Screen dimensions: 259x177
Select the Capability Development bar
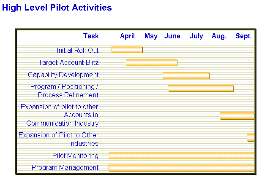point(186,75)
